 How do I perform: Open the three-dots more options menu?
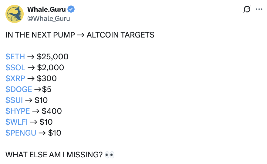point(259,9)
